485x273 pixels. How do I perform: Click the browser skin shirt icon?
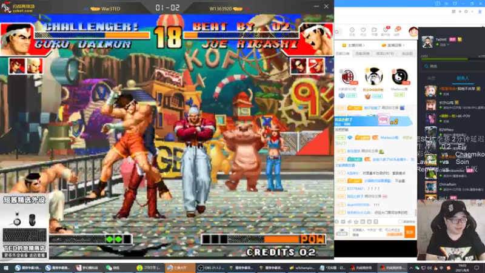(x=455, y=4)
